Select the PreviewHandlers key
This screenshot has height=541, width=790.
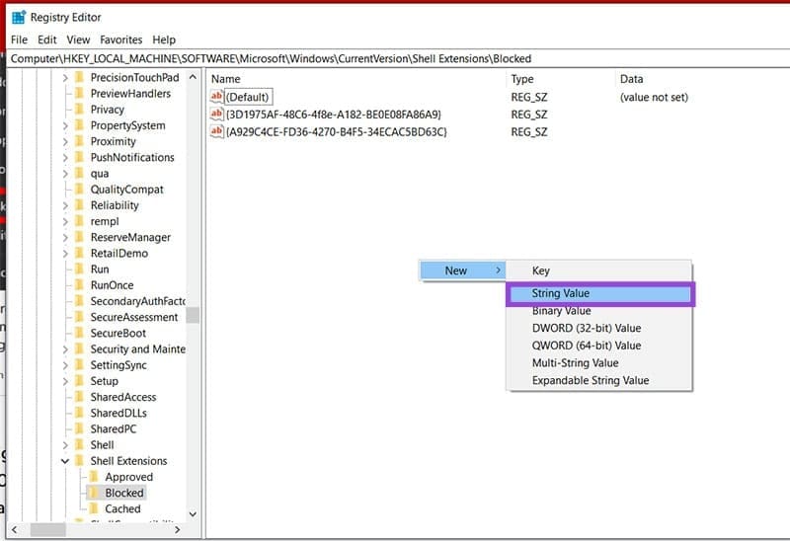click(x=130, y=94)
